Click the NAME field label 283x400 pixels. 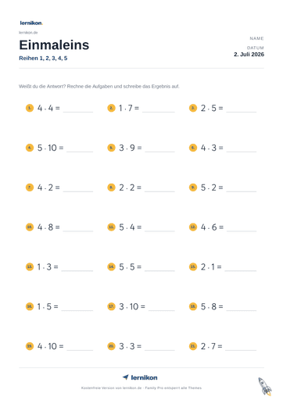256,38
